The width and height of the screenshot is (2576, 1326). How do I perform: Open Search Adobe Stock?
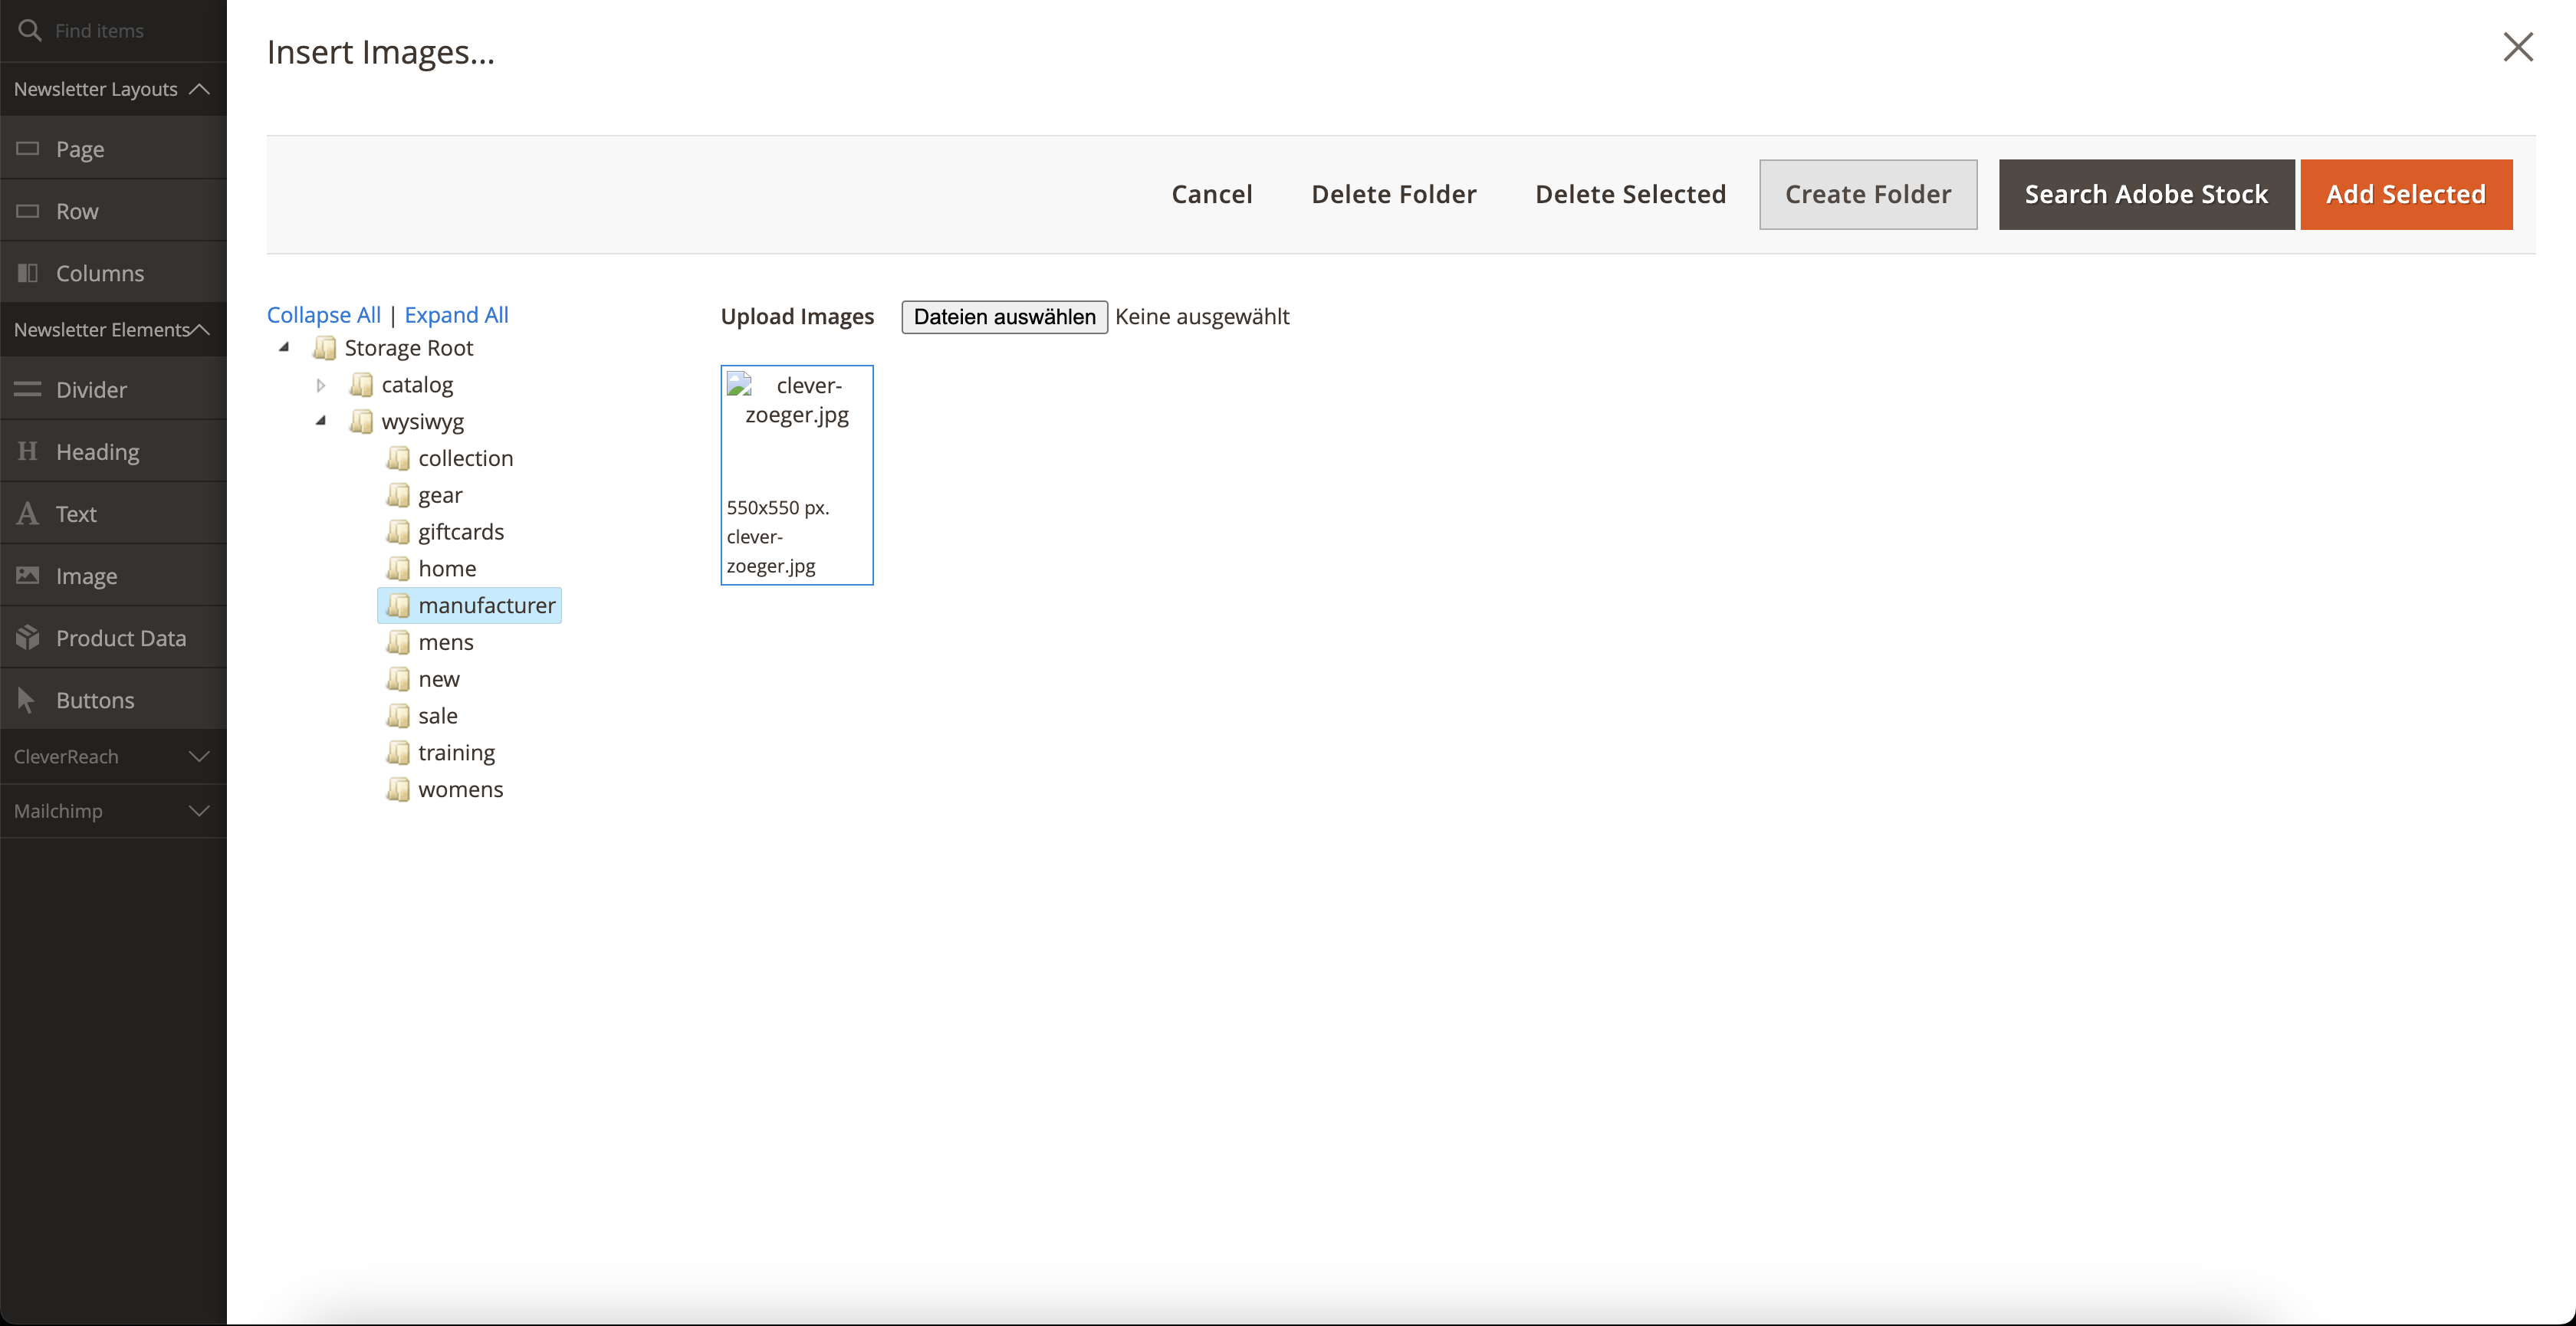pos(2146,194)
